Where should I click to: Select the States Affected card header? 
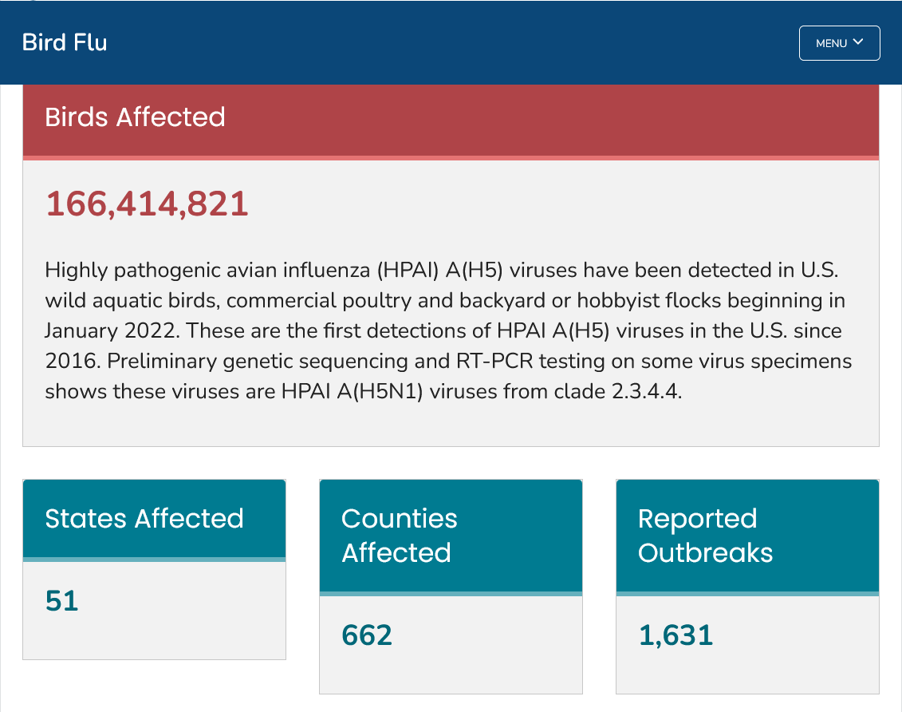tap(154, 519)
